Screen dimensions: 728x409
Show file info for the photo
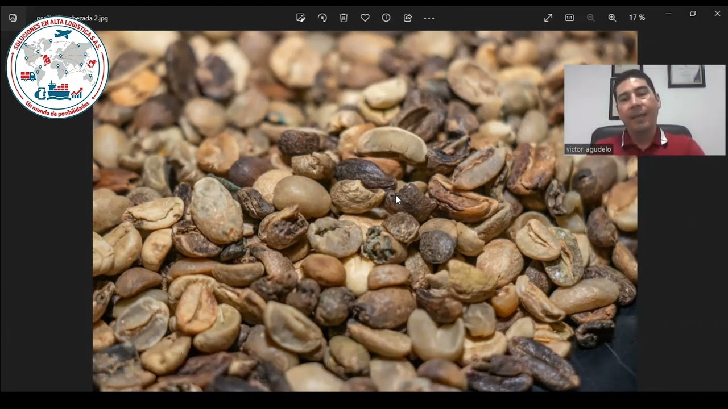click(386, 18)
